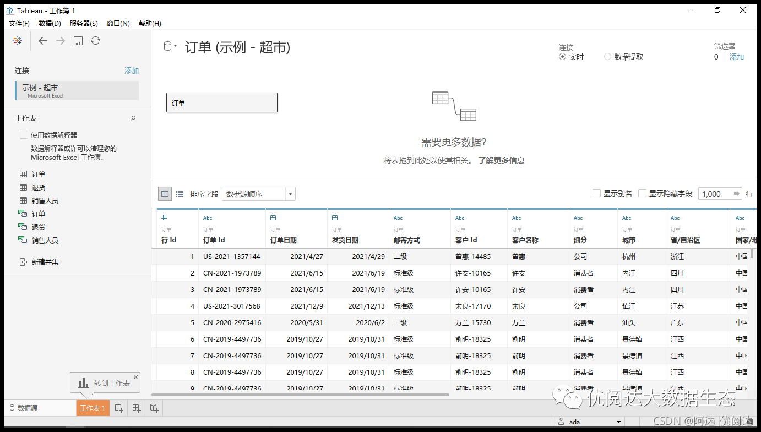Open the 帮助(H) menu
761x432 pixels.
point(150,23)
